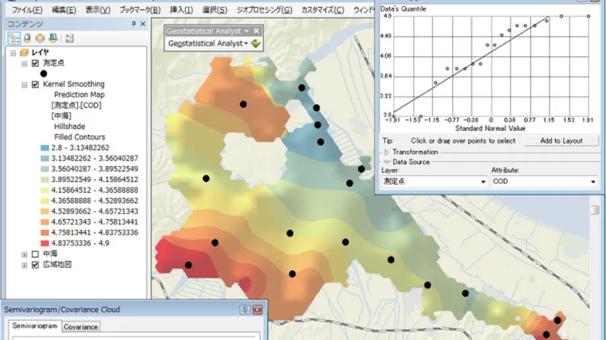The width and height of the screenshot is (606, 340).
Task: Pin the Contents panel auto-hide
Action: click(134, 24)
